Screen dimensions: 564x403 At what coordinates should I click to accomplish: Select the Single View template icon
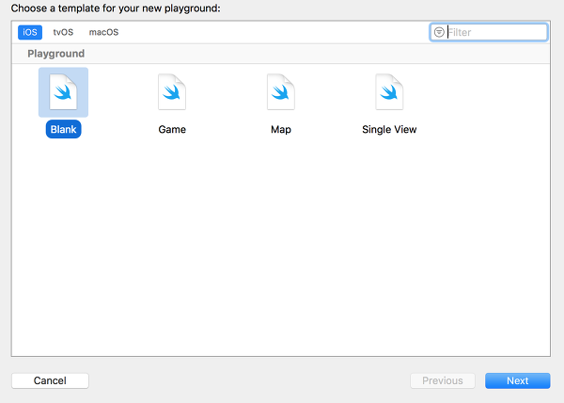point(389,92)
